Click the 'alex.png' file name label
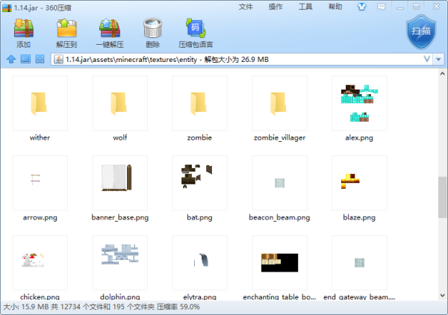This screenshot has width=448, height=315. click(359, 137)
